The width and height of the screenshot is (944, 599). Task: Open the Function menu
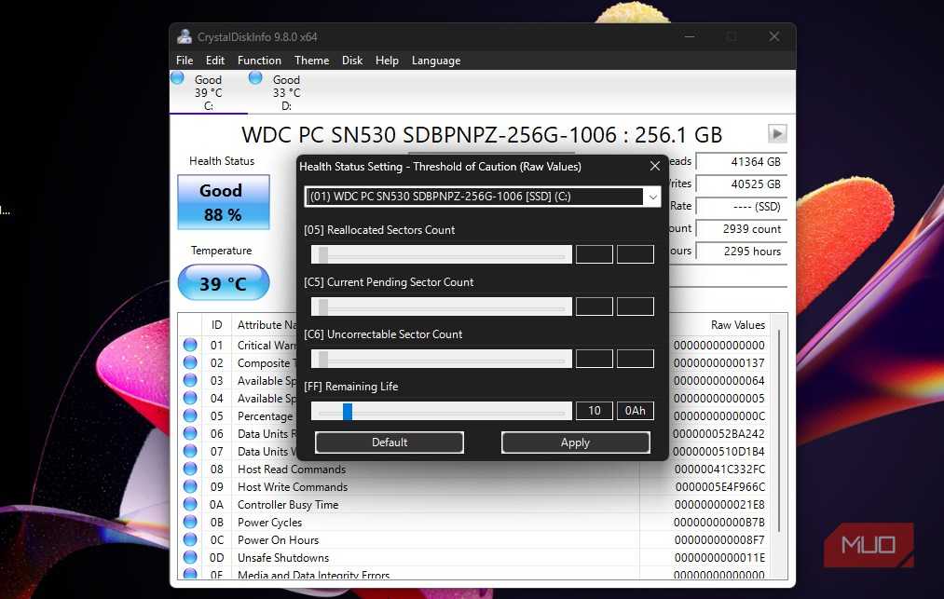point(259,61)
